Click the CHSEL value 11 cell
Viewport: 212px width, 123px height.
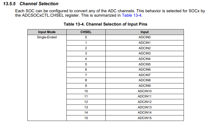[86, 96]
